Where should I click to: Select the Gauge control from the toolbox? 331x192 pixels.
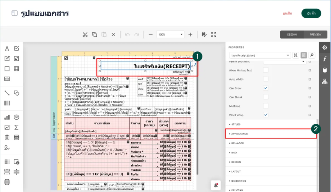click(17, 117)
